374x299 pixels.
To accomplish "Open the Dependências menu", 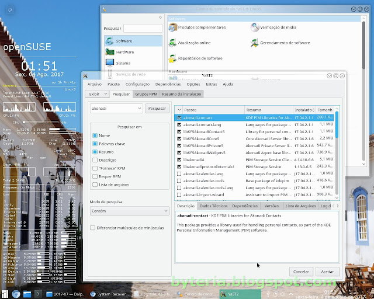I will pos(168,84).
